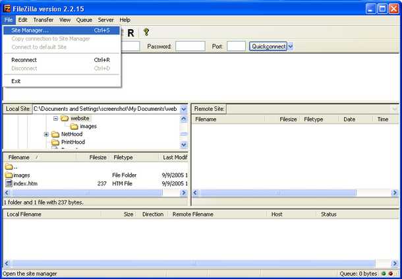Viewport: 402px width, 279px height.
Task: Sort local files by Filesize column
Action: pos(94,158)
